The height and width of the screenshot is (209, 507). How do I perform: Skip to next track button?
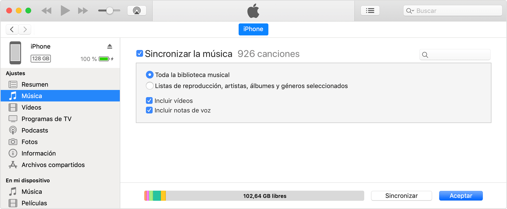pos(83,11)
